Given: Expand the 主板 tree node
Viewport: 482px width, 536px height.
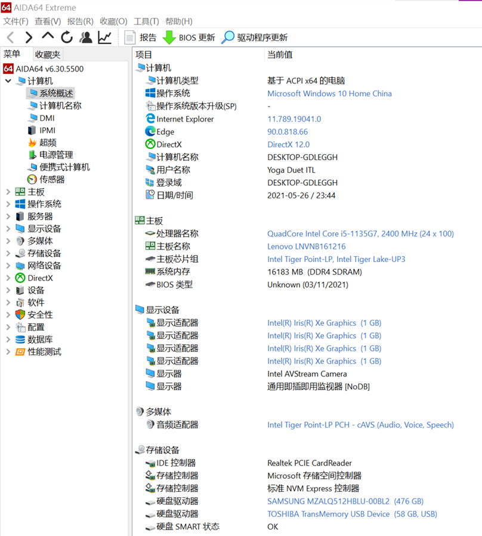Looking at the screenshot, I should [x=8, y=192].
